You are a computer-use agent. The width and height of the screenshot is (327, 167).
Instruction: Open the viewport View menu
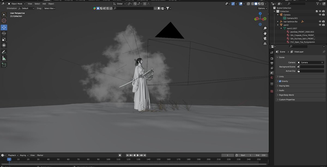[x=30, y=4]
